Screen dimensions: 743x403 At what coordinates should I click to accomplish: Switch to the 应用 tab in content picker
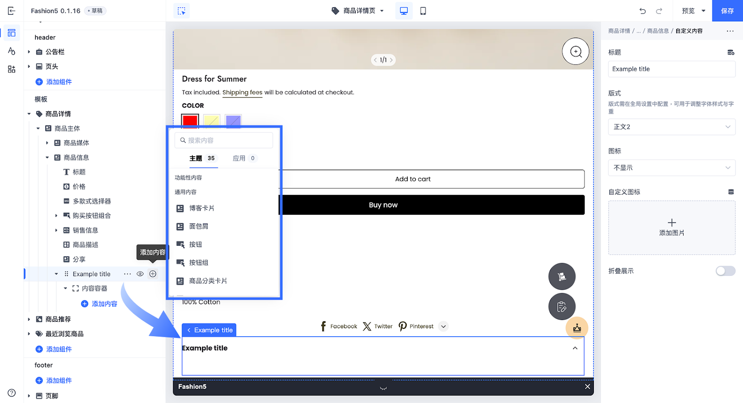point(244,159)
